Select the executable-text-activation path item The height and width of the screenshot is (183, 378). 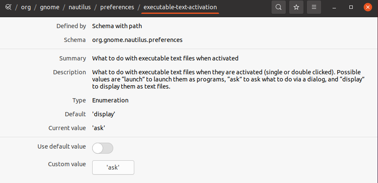coord(180,7)
